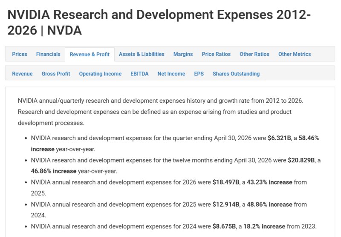
Task: View the Operating Income page link
Action: [100, 74]
